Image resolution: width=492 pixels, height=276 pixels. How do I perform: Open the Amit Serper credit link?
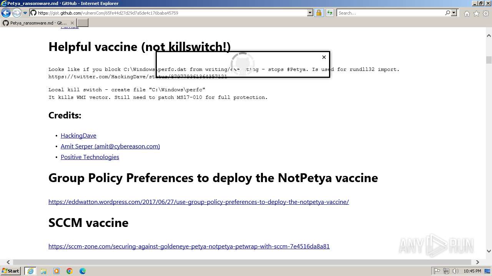click(110, 146)
